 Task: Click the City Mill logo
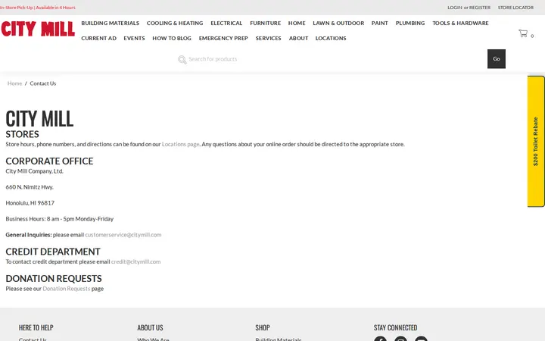[38, 29]
